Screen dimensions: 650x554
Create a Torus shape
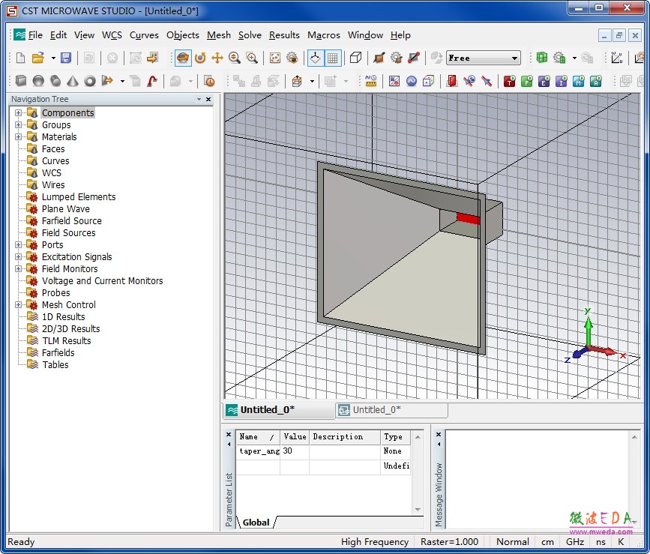click(x=90, y=81)
